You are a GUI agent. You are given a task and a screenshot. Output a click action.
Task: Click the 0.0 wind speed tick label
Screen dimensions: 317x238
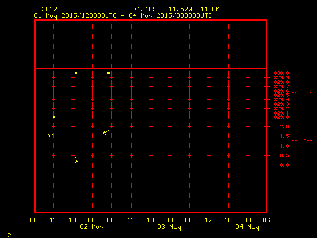[x=284, y=165]
